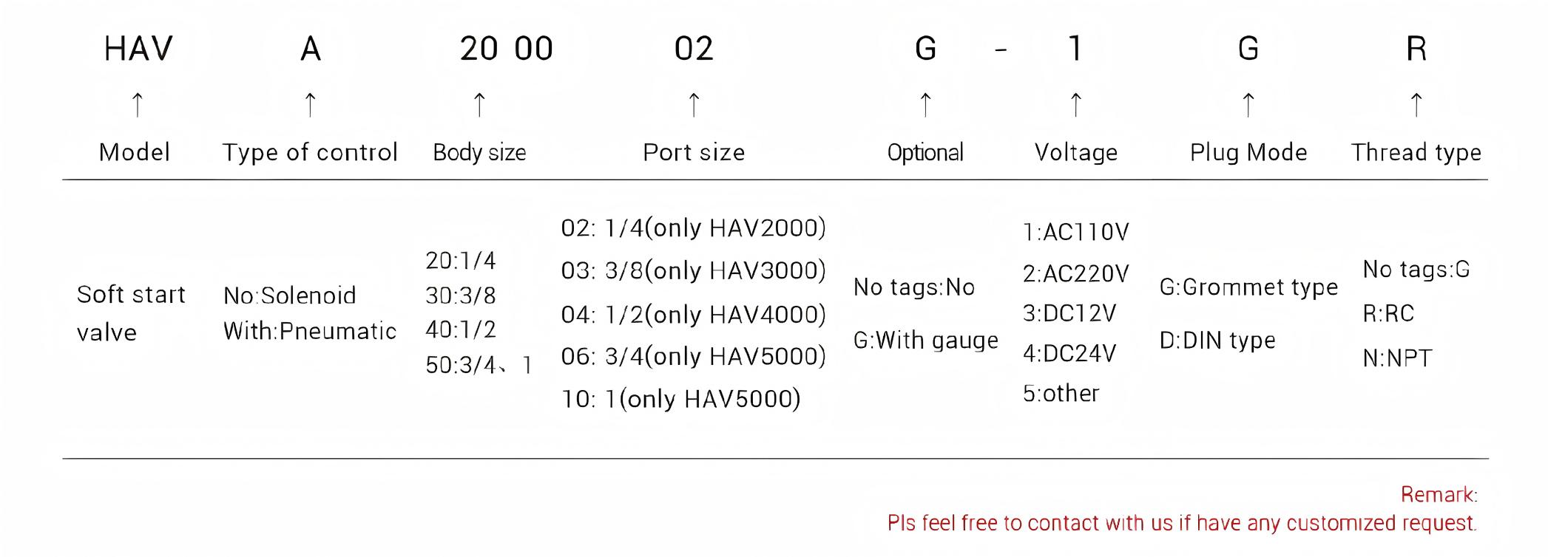Click the red Remark label
The width and height of the screenshot is (1548, 557).
[1439, 495]
